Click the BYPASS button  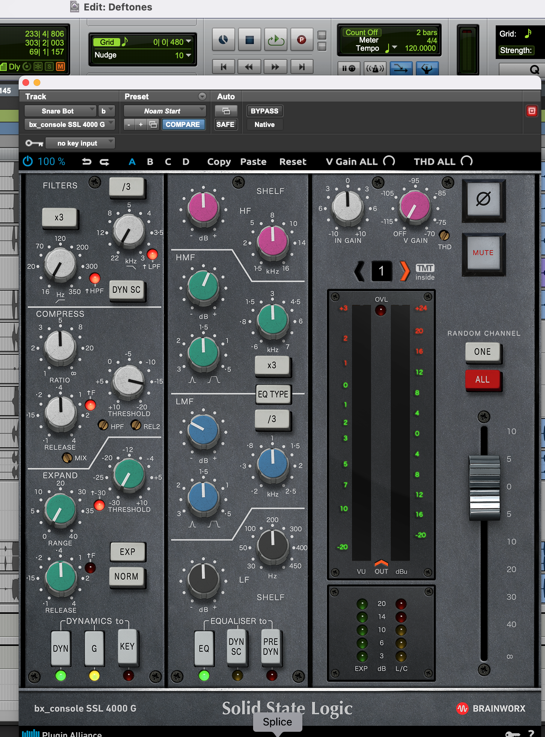tap(264, 111)
